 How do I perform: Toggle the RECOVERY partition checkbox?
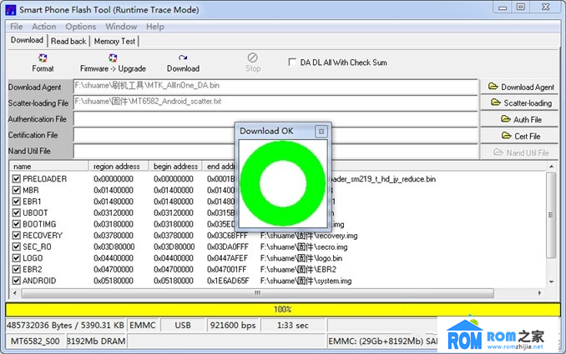click(17, 236)
